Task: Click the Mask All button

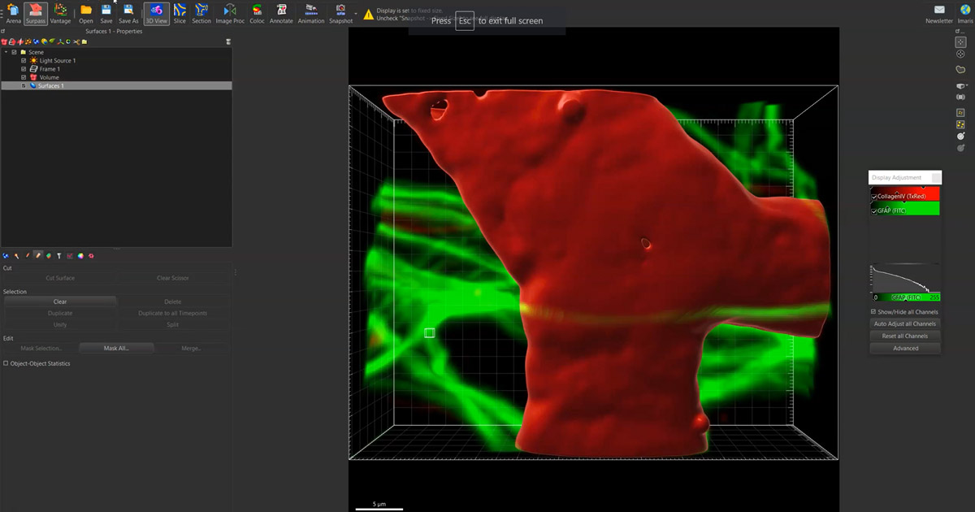Action: point(116,346)
